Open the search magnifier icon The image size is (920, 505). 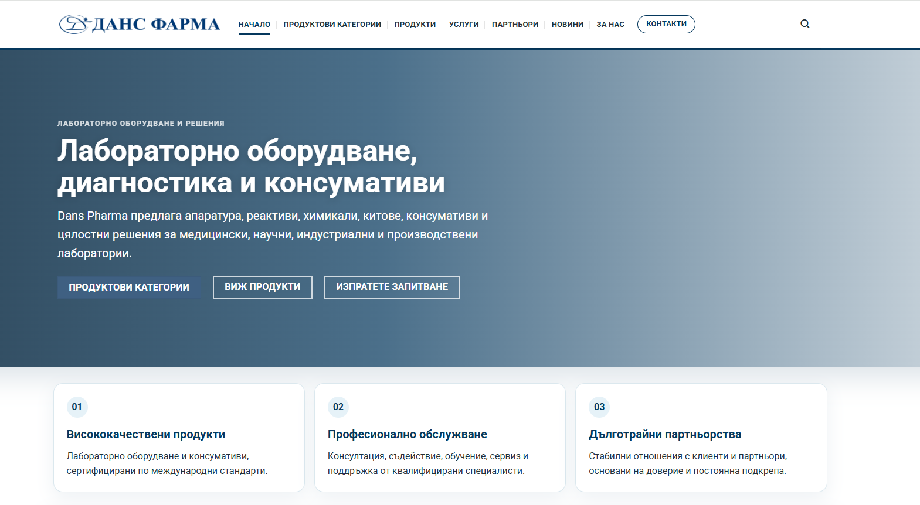tap(805, 24)
